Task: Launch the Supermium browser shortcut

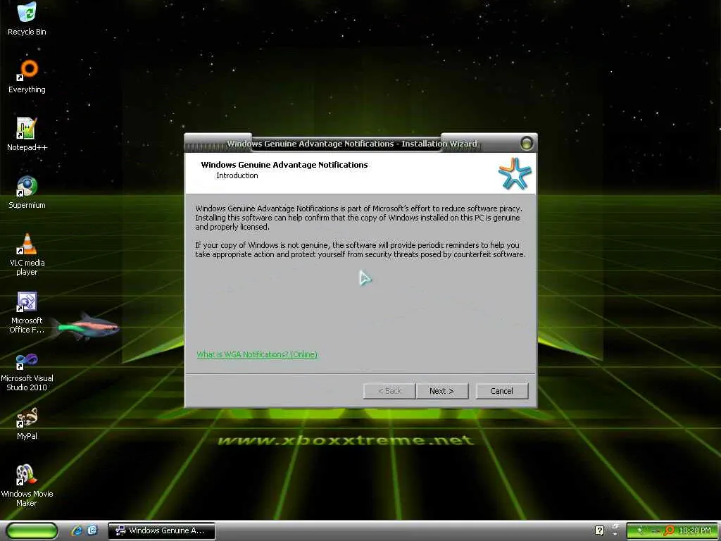Action: coord(27,192)
